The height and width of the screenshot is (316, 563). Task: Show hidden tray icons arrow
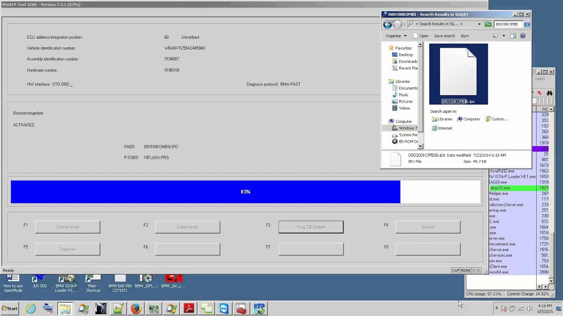click(x=497, y=309)
